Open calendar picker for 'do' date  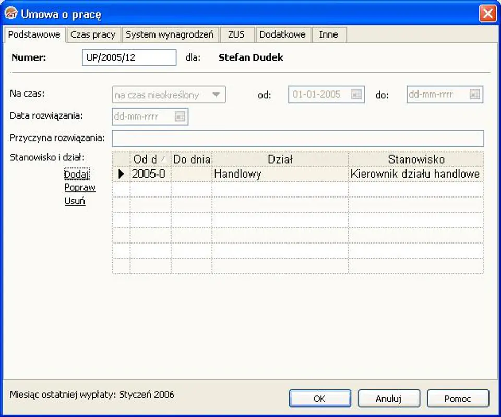click(x=475, y=95)
